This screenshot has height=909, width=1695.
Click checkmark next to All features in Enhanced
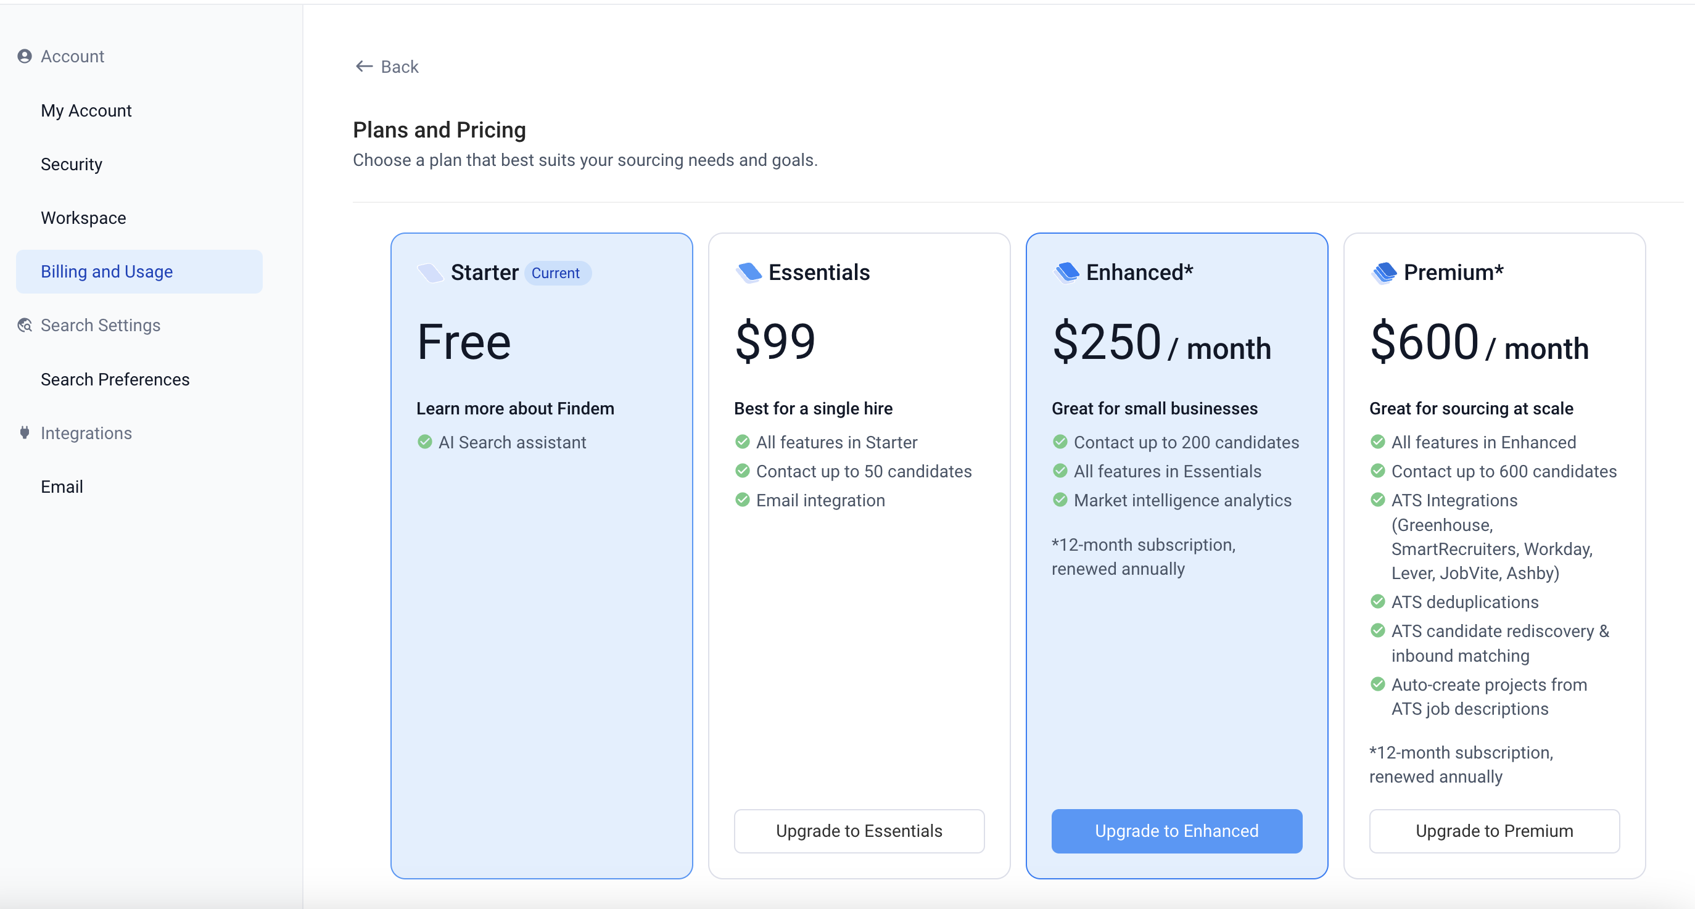[x=1378, y=442]
